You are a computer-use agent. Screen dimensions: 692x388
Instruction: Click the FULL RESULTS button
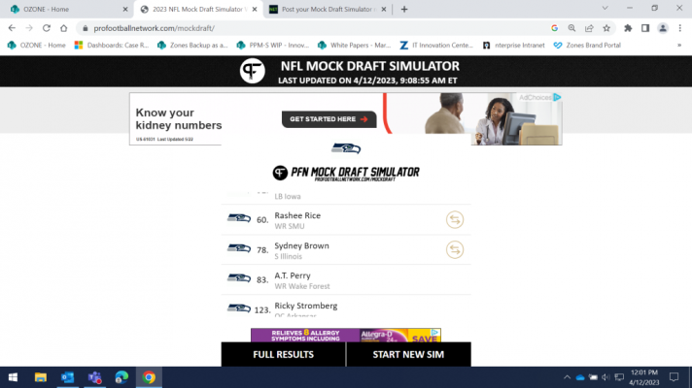[284, 354]
